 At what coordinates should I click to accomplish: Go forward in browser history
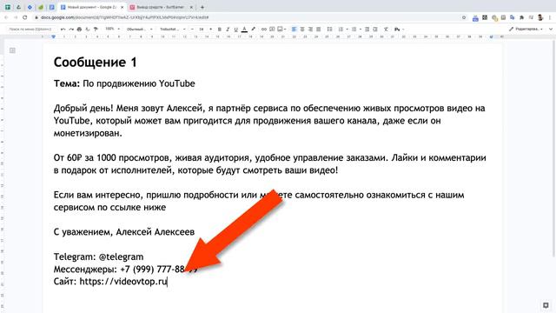[x=16, y=17]
